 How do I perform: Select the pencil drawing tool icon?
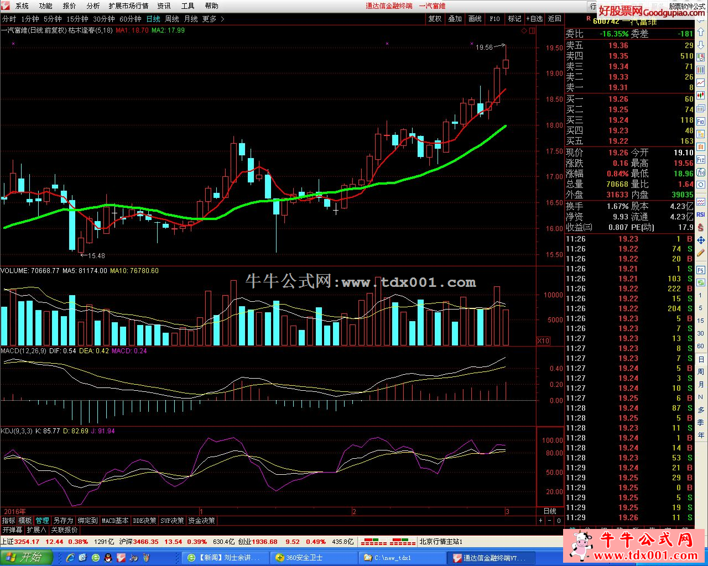(701, 253)
